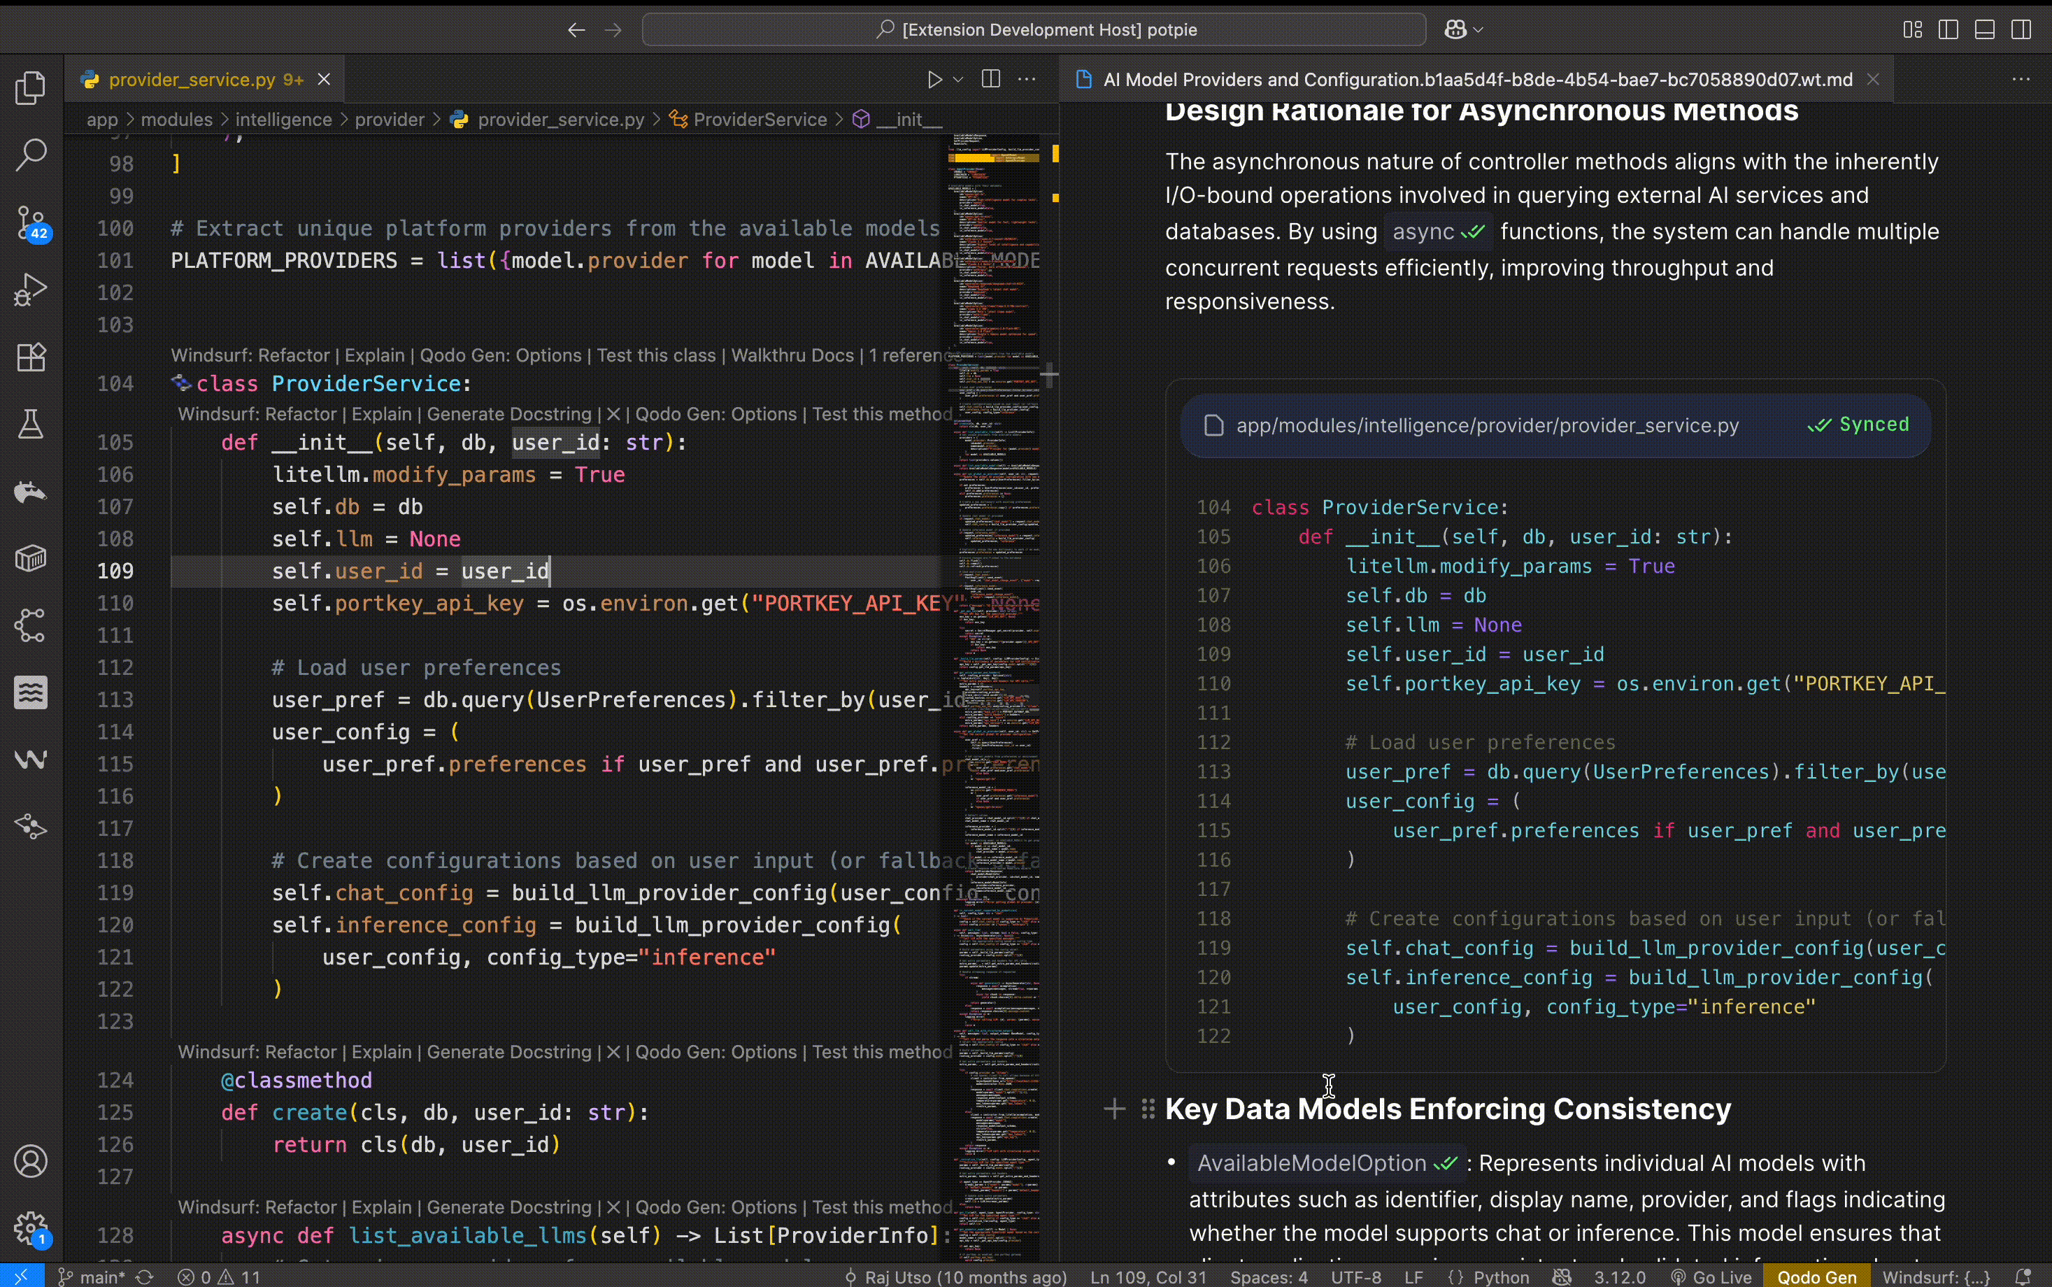The image size is (2052, 1287).
Task: Click the 'app' breadcrumb segment
Action: click(x=102, y=119)
